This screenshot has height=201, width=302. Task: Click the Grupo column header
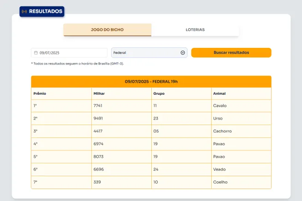tap(181, 93)
